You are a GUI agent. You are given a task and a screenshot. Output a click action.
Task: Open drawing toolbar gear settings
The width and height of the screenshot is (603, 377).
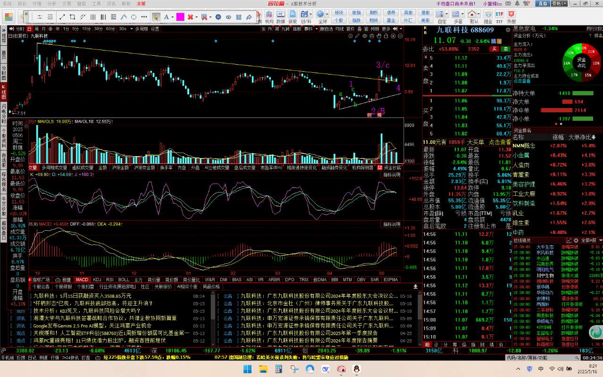click(x=218, y=17)
